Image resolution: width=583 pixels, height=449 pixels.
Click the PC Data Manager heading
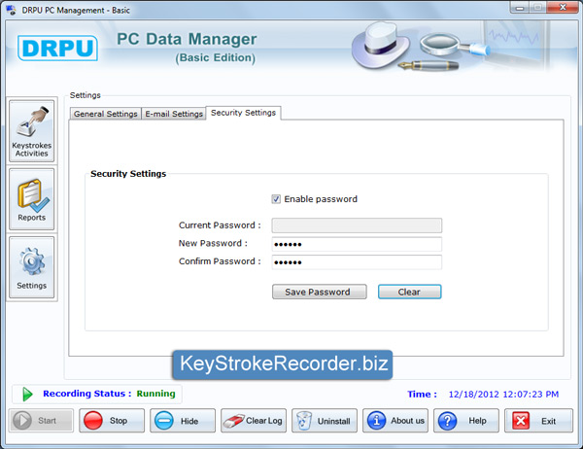click(187, 39)
